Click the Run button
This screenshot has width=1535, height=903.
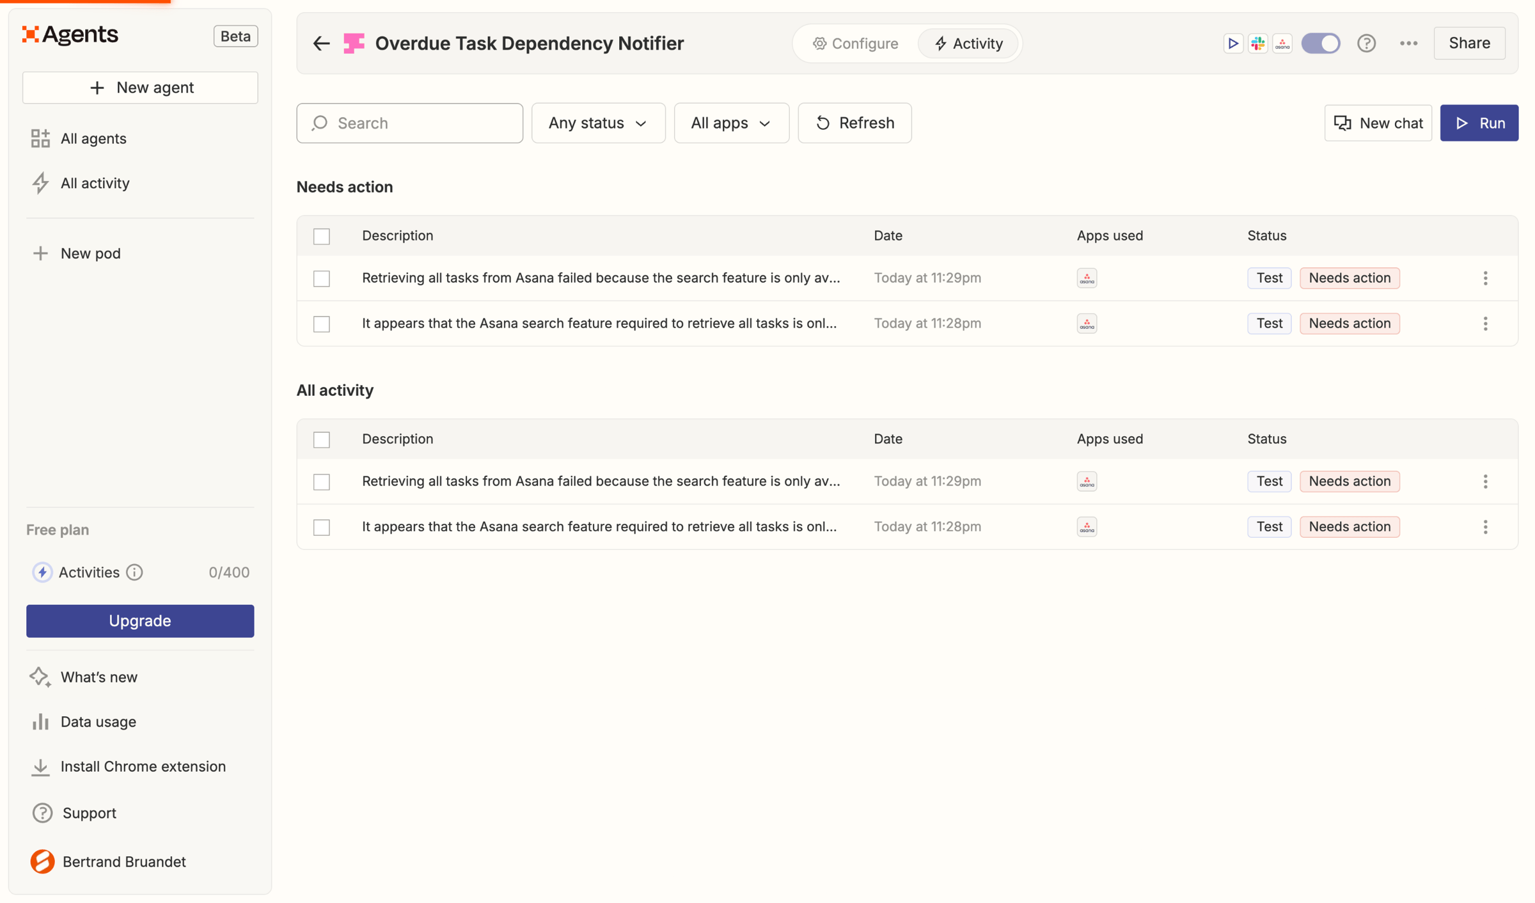(x=1479, y=123)
